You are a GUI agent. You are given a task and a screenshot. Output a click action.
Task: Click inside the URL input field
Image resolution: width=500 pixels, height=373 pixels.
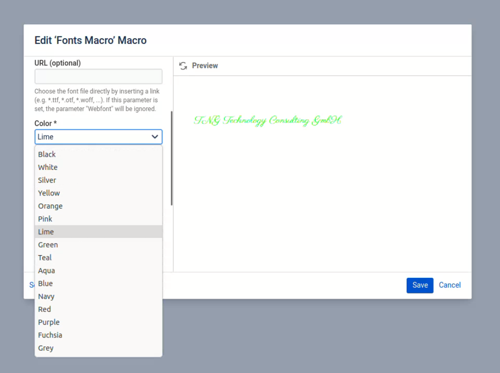tap(98, 76)
